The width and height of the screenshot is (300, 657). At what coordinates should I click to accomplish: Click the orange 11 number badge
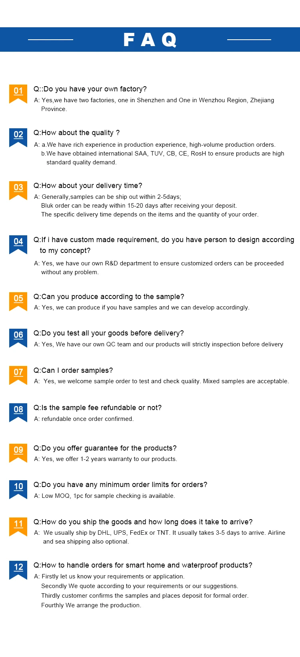pos(18,526)
